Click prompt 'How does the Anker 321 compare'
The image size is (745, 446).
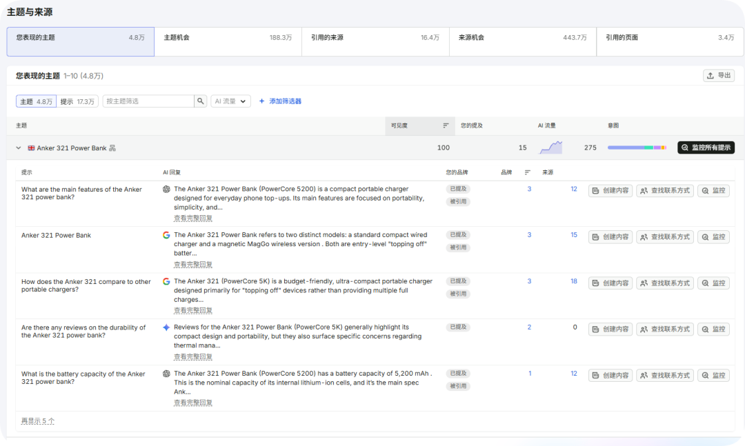[x=86, y=285]
